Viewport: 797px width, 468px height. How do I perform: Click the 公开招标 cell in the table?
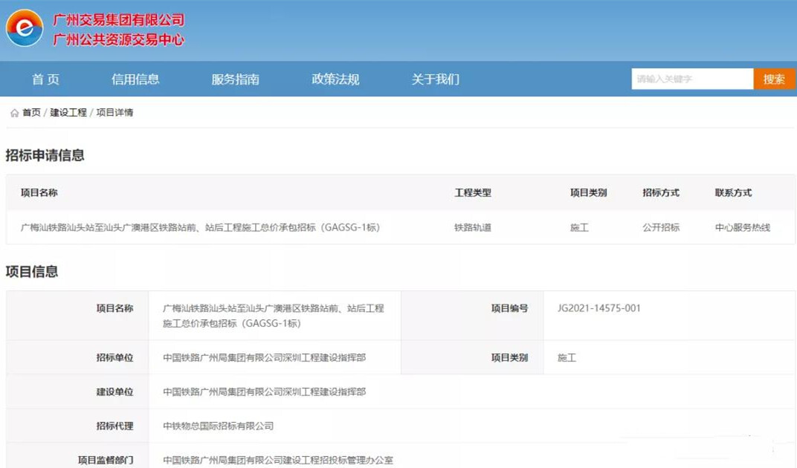661,228
